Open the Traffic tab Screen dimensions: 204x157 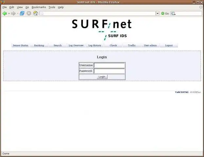pyautogui.click(x=132, y=46)
